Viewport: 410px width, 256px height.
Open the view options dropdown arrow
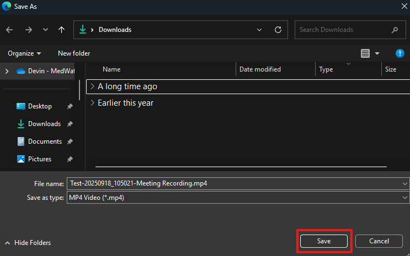[x=377, y=53]
